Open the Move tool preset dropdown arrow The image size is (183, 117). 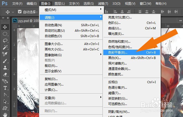tap(13, 12)
